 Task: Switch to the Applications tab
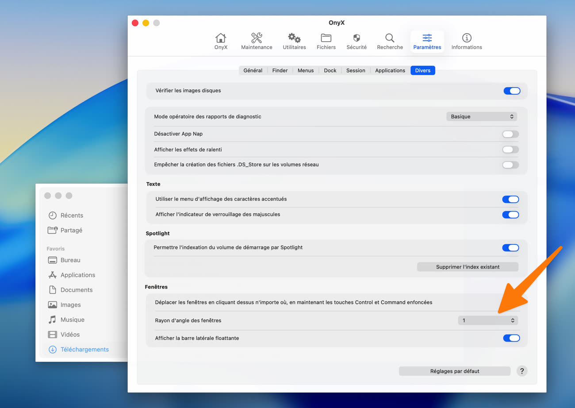coord(390,70)
